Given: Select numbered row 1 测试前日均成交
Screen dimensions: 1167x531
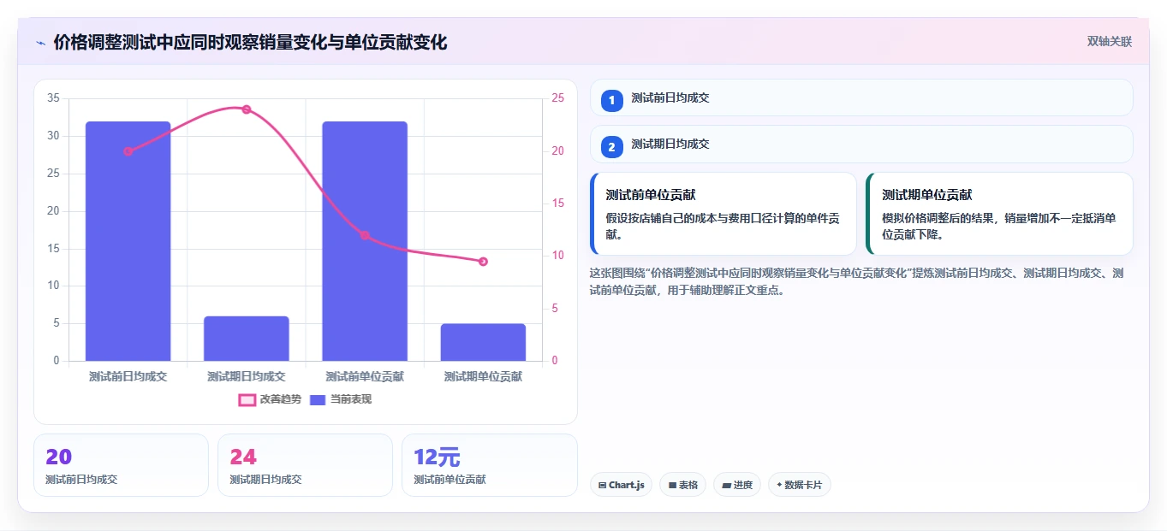Looking at the screenshot, I should (x=861, y=97).
